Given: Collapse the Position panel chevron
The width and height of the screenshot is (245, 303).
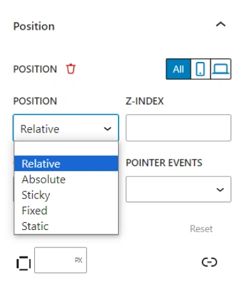Looking at the screenshot, I should pyautogui.click(x=220, y=25).
